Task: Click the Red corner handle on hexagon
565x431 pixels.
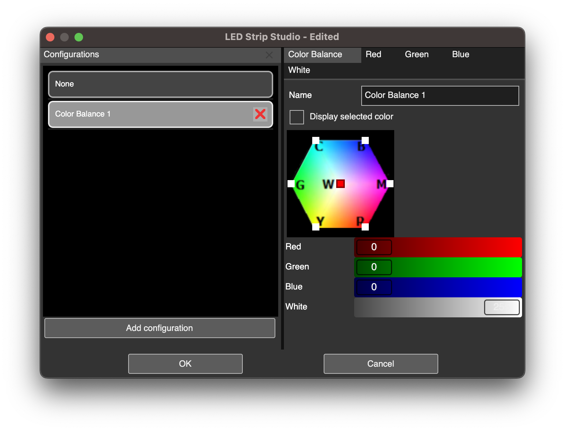Action: tap(365, 227)
